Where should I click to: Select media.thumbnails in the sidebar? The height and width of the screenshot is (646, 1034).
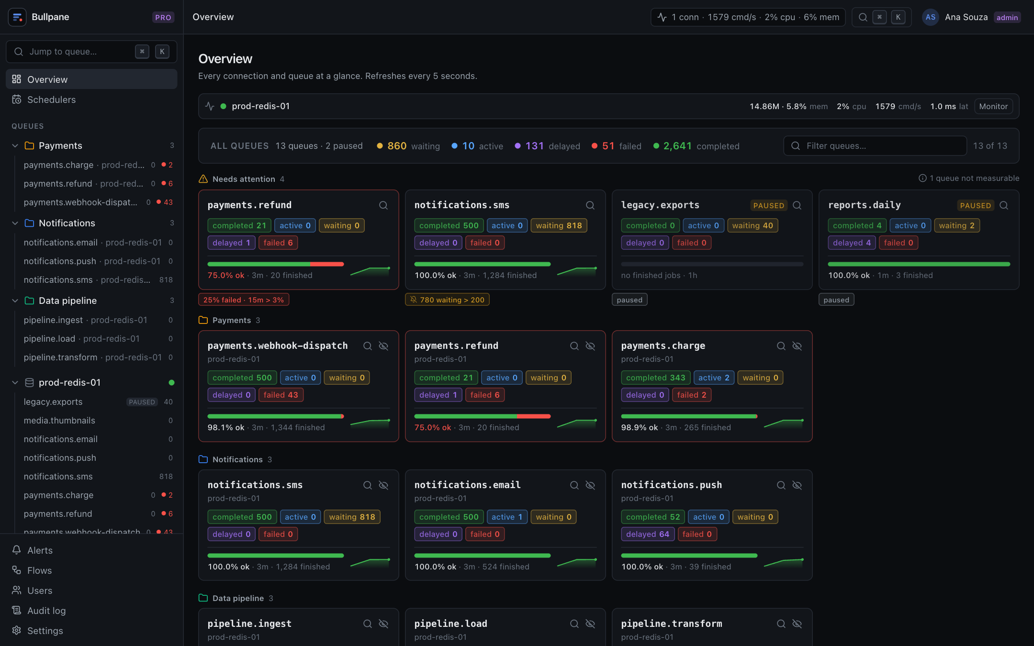(98, 421)
